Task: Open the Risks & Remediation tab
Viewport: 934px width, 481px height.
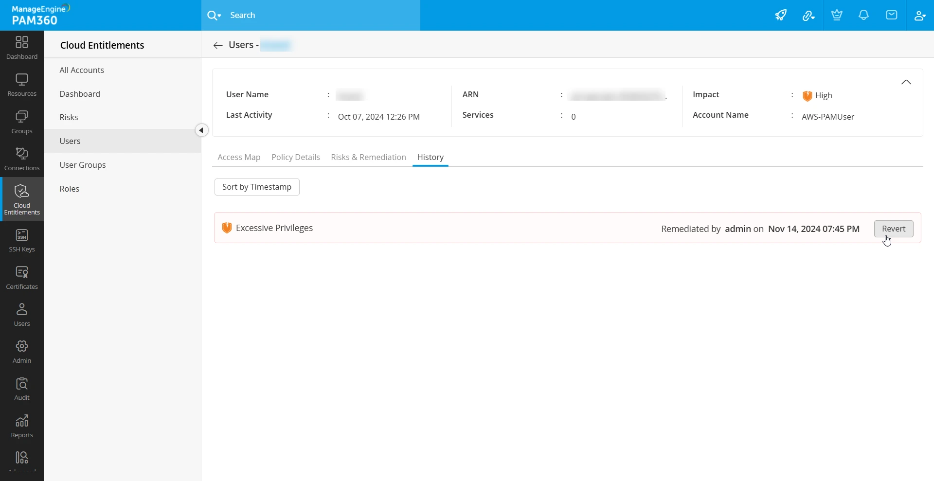Action: [x=368, y=157]
